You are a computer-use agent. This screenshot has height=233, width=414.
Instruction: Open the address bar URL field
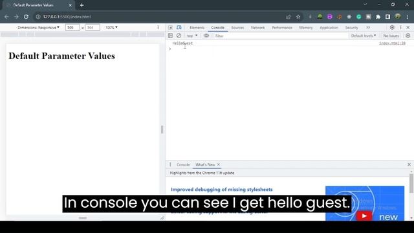pos(158,17)
